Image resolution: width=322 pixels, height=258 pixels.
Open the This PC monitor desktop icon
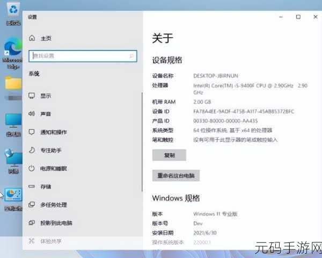(13, 125)
